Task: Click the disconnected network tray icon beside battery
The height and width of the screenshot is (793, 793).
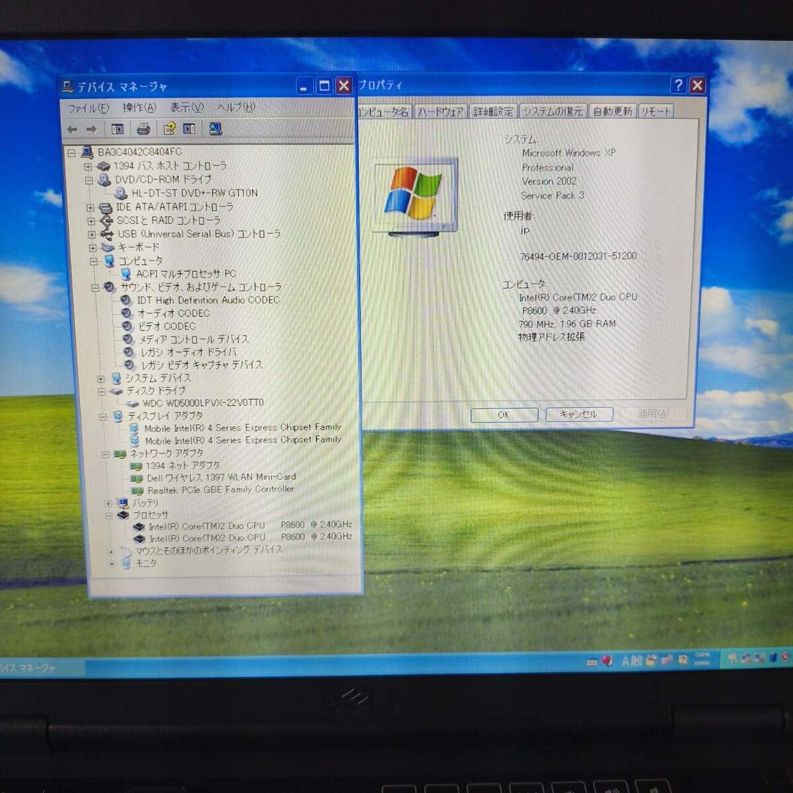Action: [x=759, y=658]
